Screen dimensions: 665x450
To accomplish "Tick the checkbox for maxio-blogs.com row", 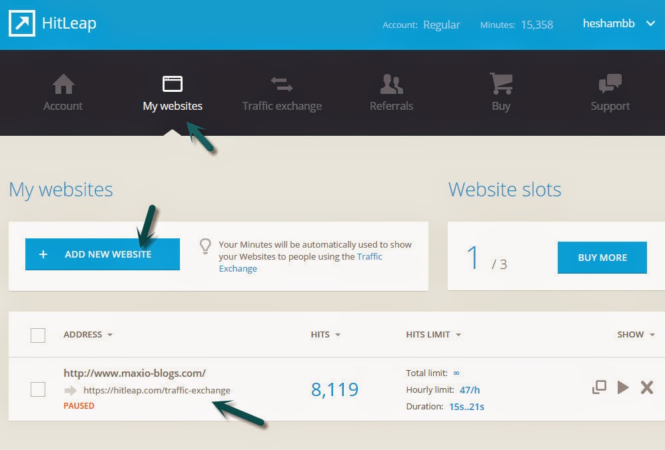I will (x=38, y=389).
